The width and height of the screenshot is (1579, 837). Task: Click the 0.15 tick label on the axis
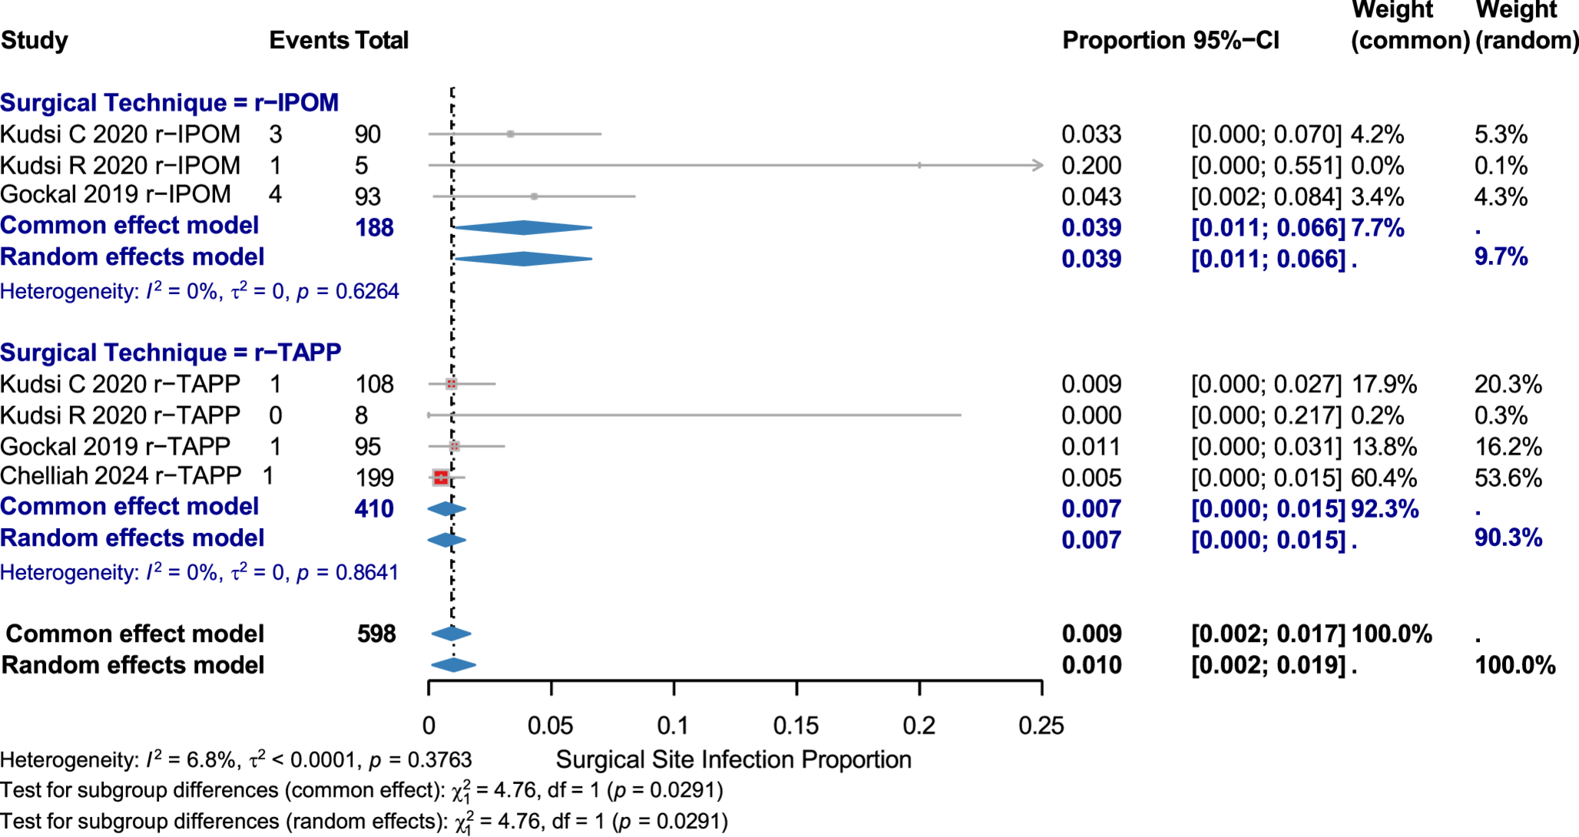click(x=796, y=726)
